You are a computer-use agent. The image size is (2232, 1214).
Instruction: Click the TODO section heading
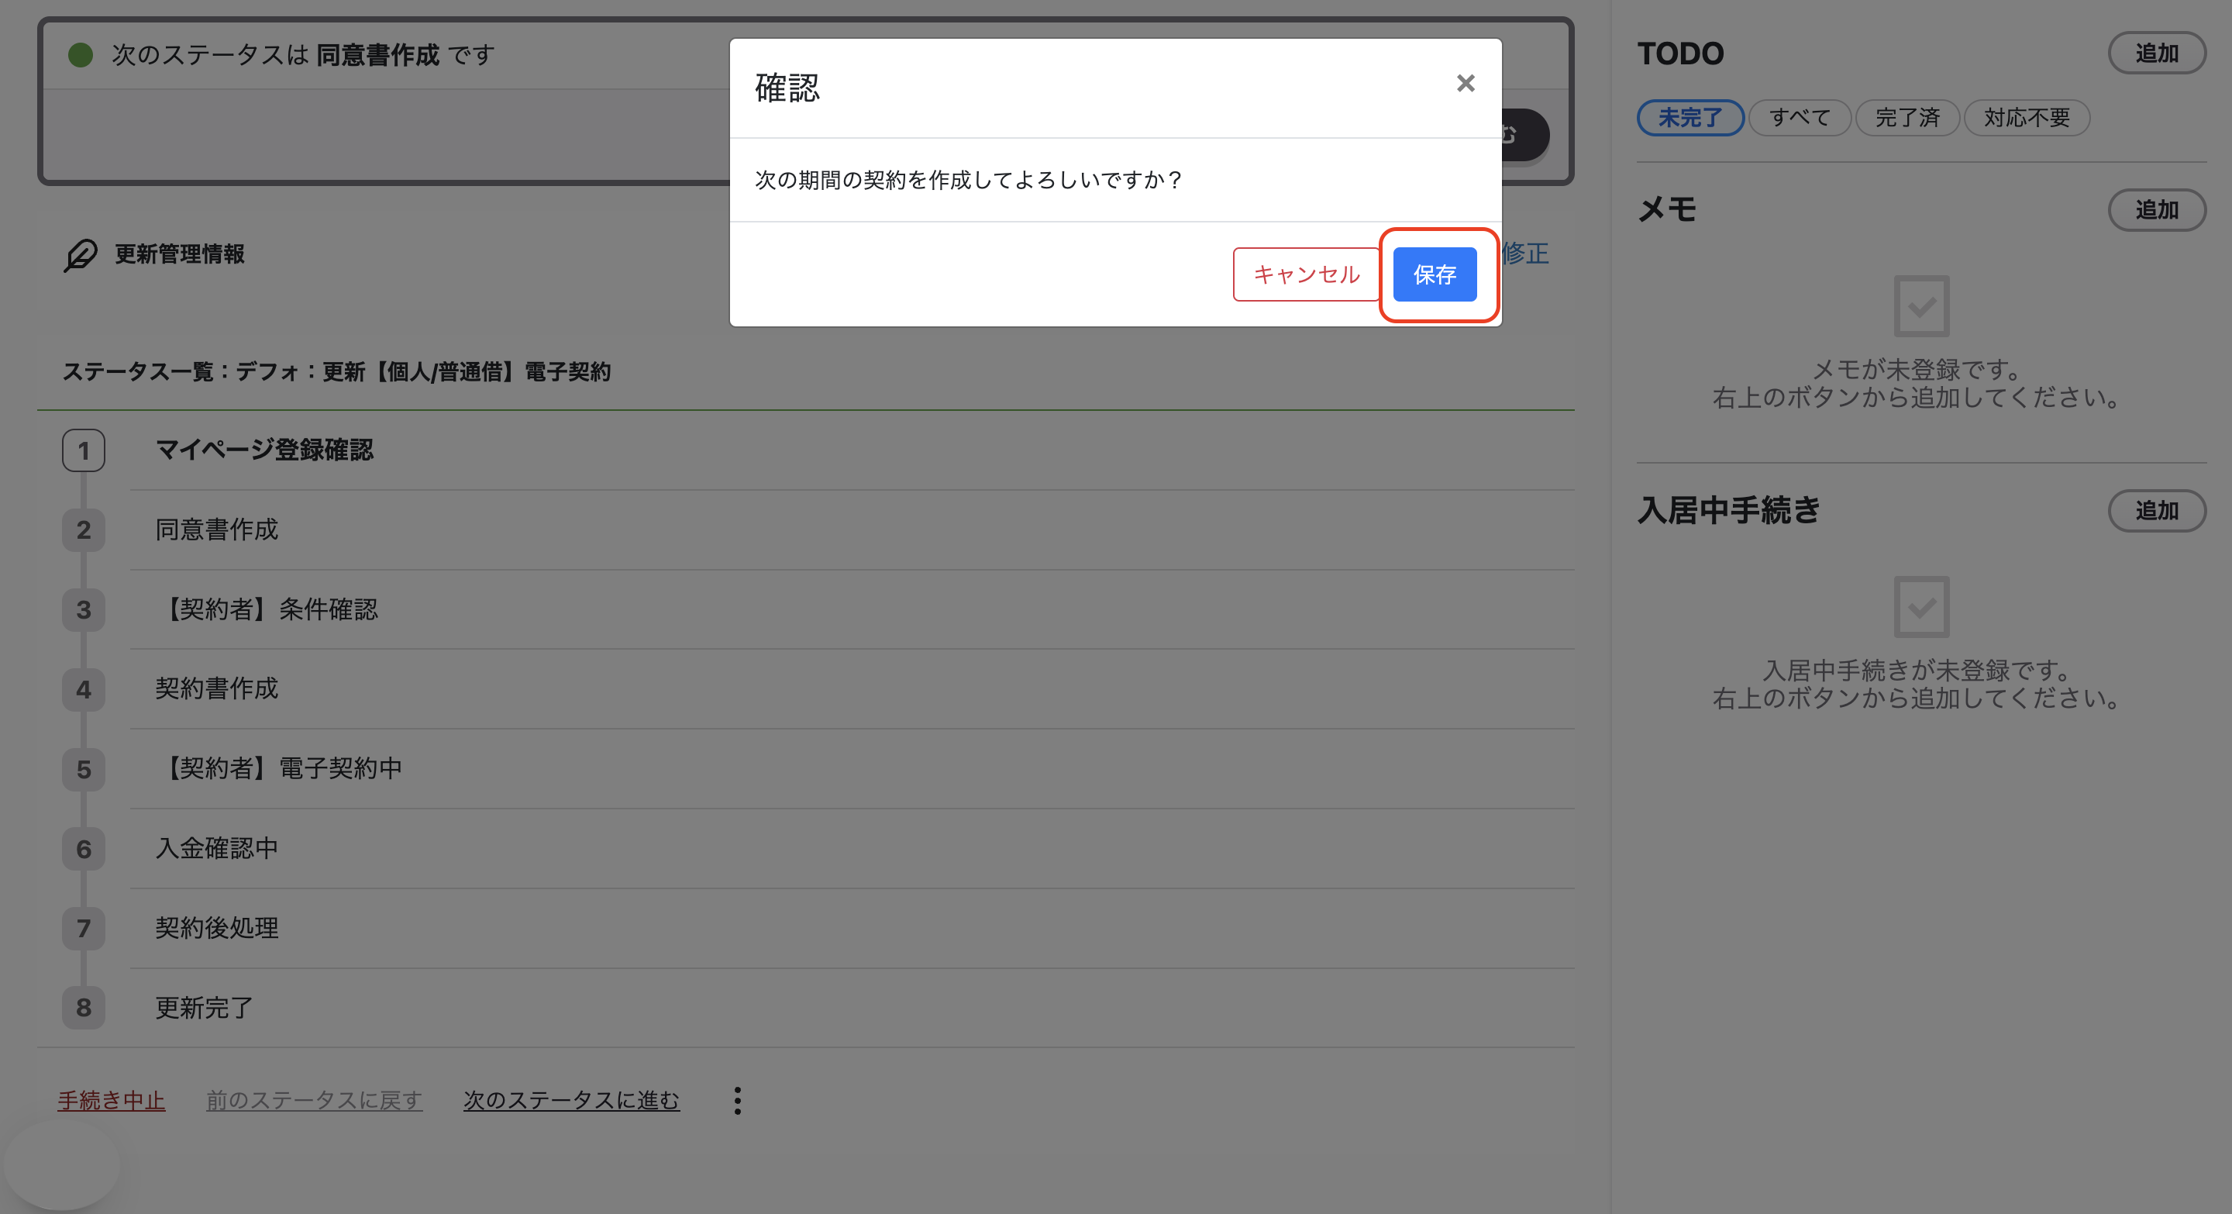pyautogui.click(x=1680, y=53)
